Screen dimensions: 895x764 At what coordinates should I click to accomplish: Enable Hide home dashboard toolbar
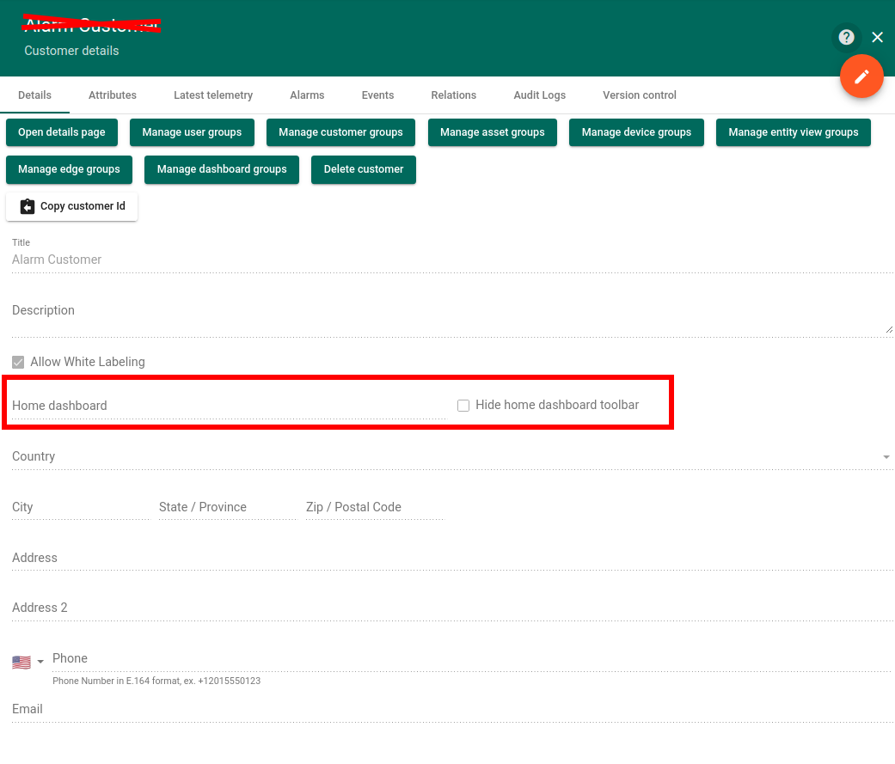click(x=463, y=405)
